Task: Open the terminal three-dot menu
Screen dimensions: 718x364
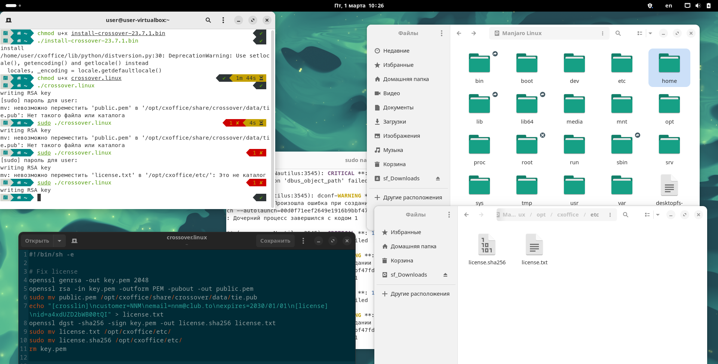Action: (x=223, y=20)
